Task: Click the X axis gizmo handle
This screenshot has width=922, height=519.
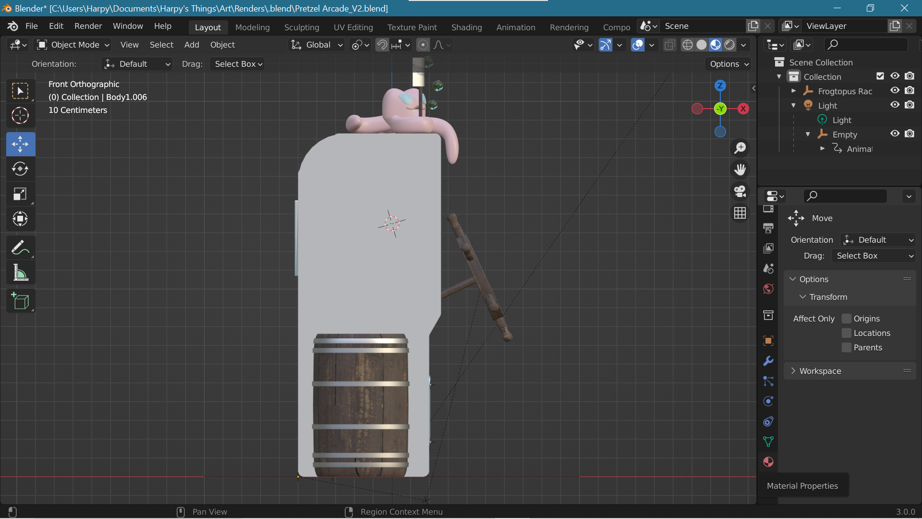Action: pos(743,109)
